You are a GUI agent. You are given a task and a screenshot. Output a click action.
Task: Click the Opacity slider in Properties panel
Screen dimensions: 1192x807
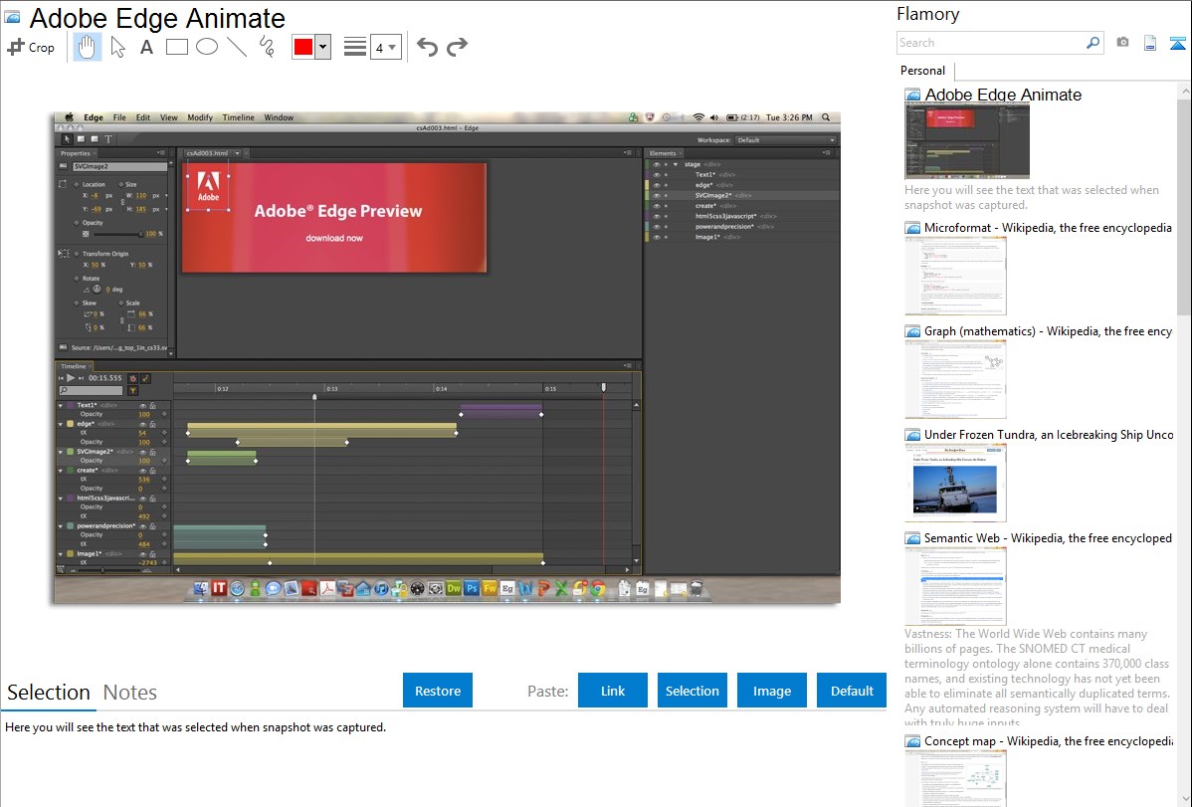[118, 234]
